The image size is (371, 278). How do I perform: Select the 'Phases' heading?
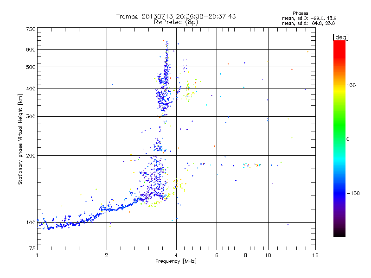[300, 13]
